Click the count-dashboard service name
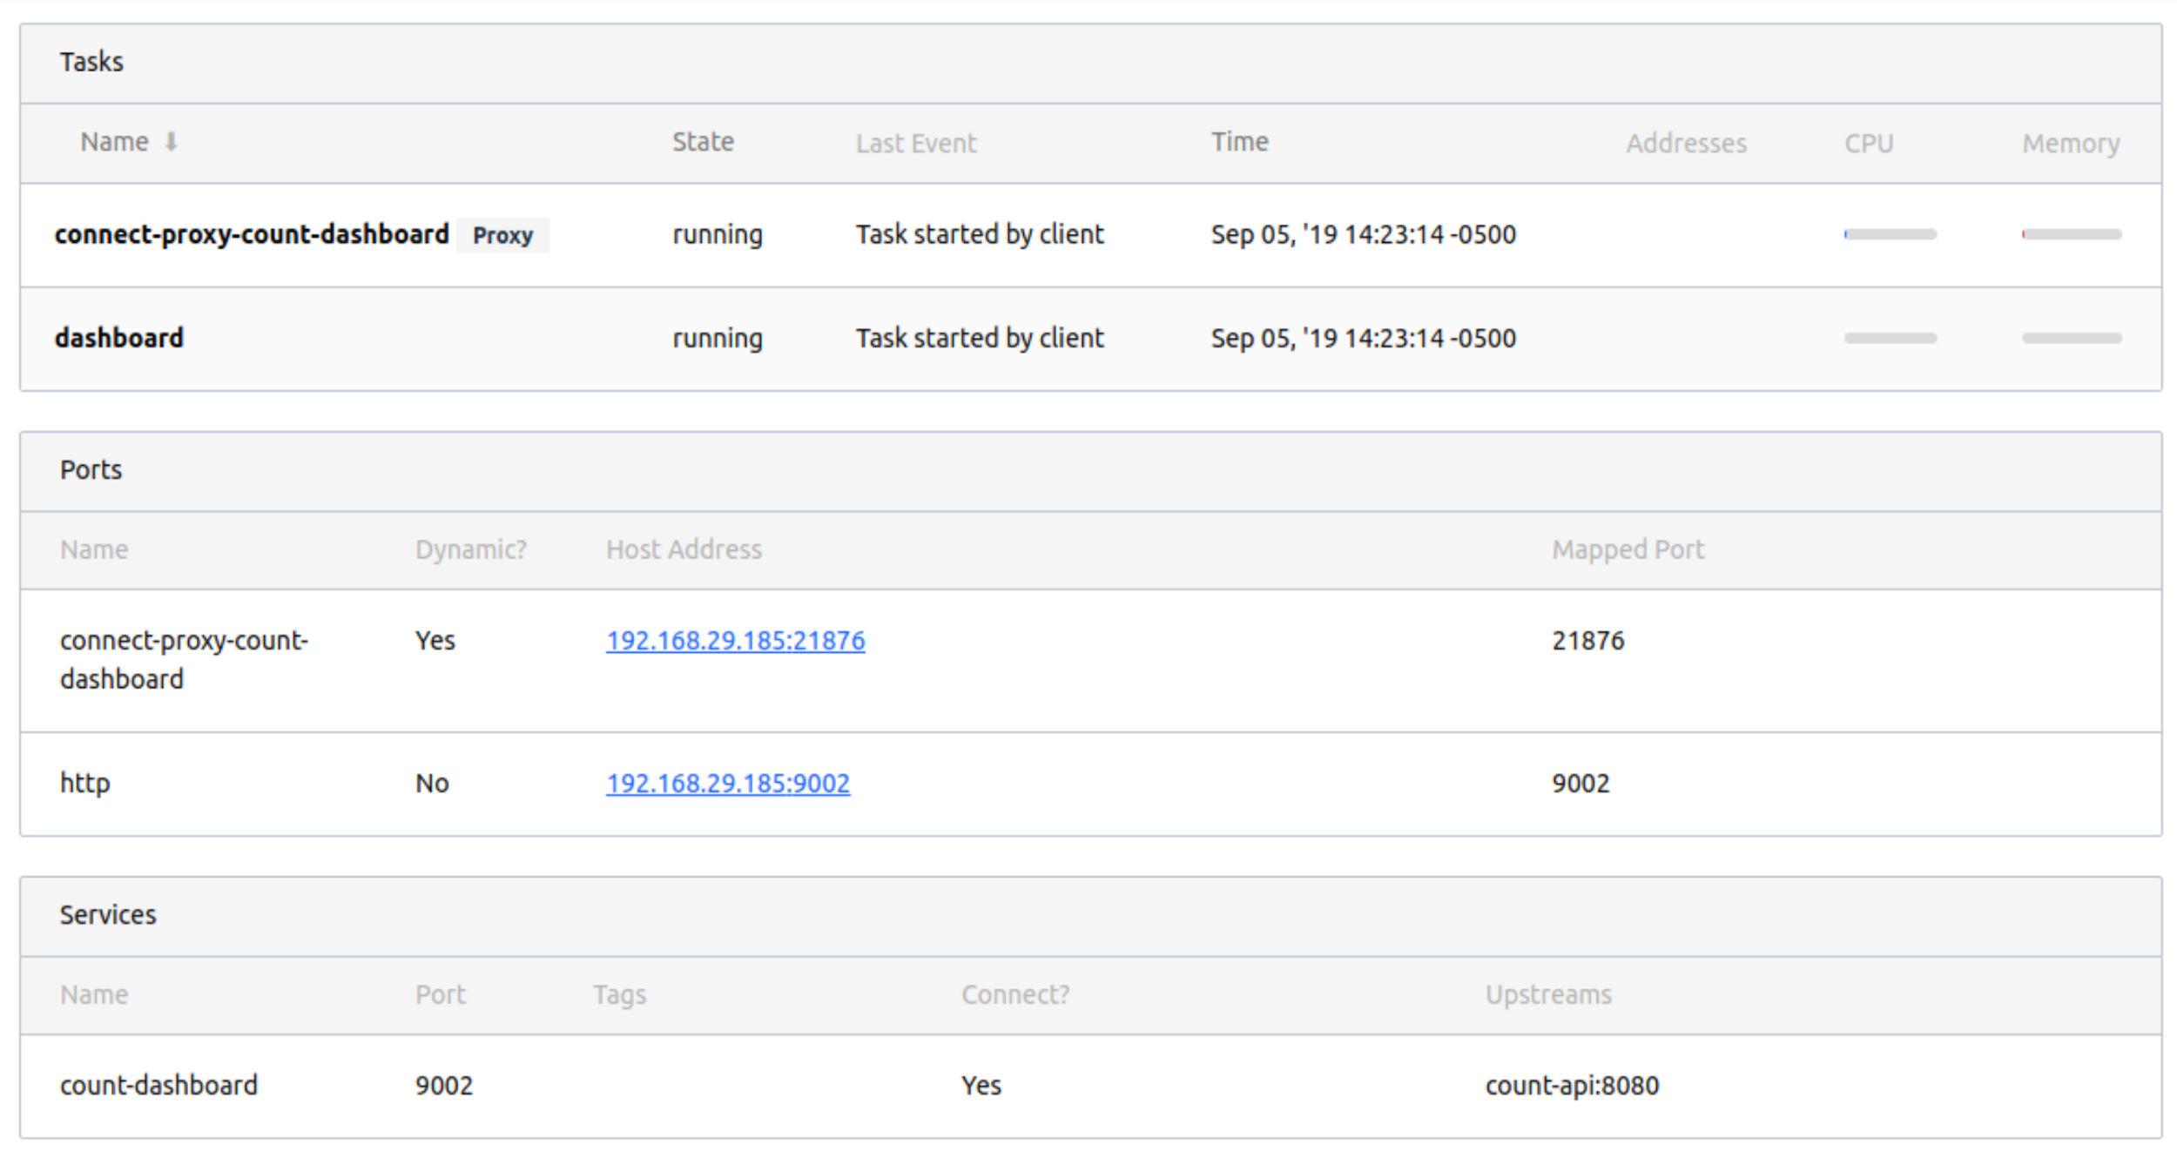The height and width of the screenshot is (1158, 2177). click(158, 1086)
